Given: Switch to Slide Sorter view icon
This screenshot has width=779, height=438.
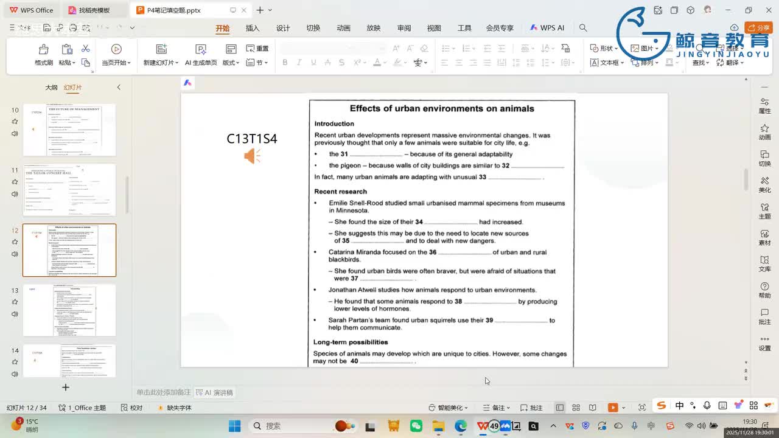Looking at the screenshot, I should coord(576,408).
